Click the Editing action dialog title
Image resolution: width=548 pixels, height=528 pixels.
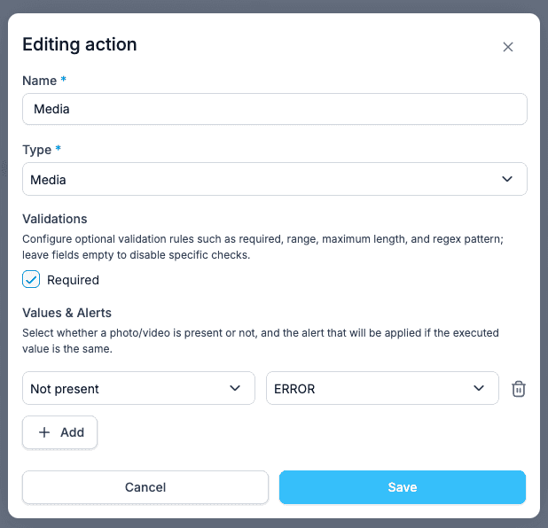(80, 44)
